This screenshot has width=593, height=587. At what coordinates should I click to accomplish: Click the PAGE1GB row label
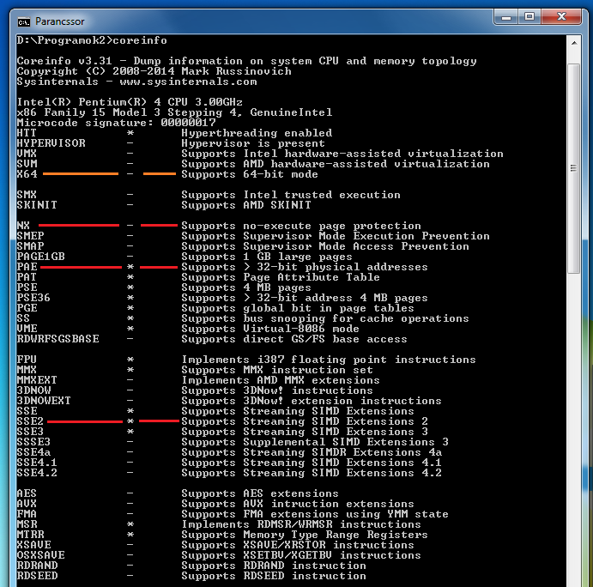41,257
